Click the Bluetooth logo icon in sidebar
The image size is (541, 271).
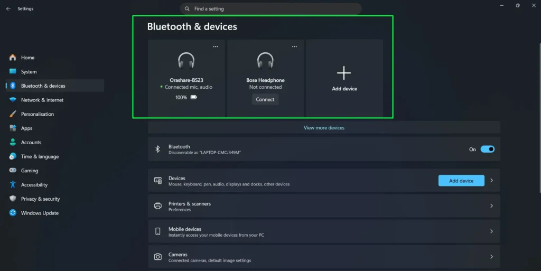pyautogui.click(x=13, y=86)
